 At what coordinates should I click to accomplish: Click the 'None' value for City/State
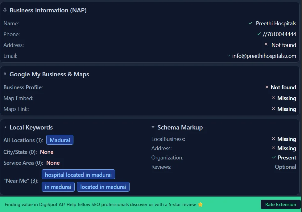(47, 152)
